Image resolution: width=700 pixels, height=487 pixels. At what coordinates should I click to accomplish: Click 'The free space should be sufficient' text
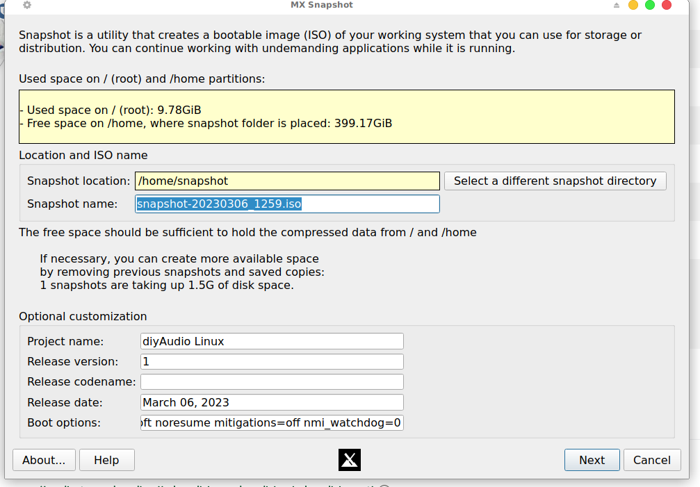pos(247,232)
